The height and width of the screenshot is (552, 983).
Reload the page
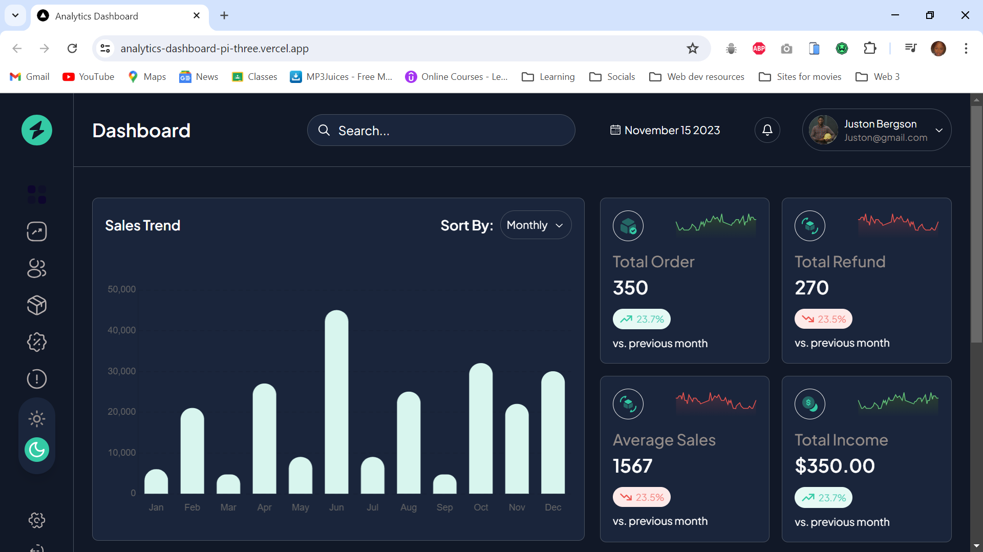(72, 48)
